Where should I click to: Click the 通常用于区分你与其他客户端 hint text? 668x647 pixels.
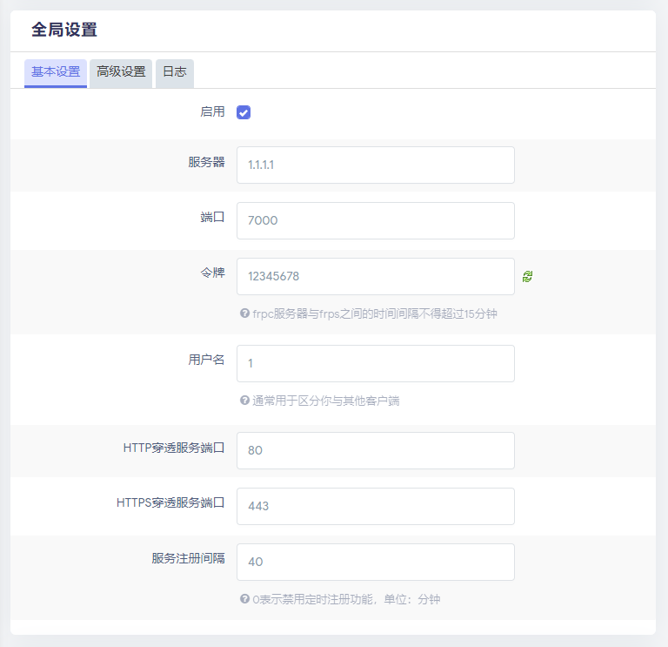pyautogui.click(x=325, y=401)
